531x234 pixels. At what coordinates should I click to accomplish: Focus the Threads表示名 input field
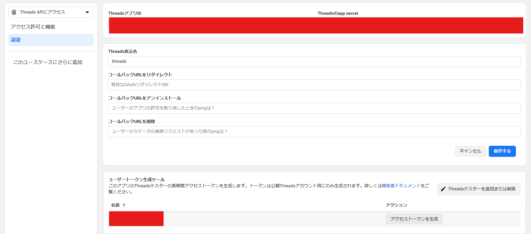pos(314,61)
